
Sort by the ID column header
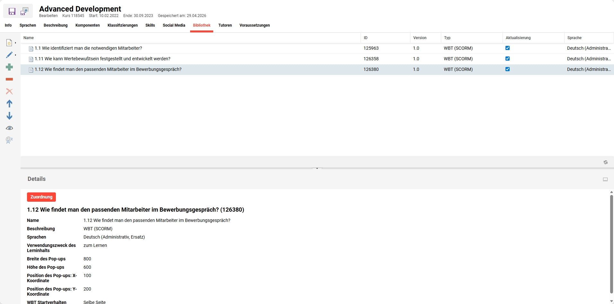pyautogui.click(x=385, y=38)
